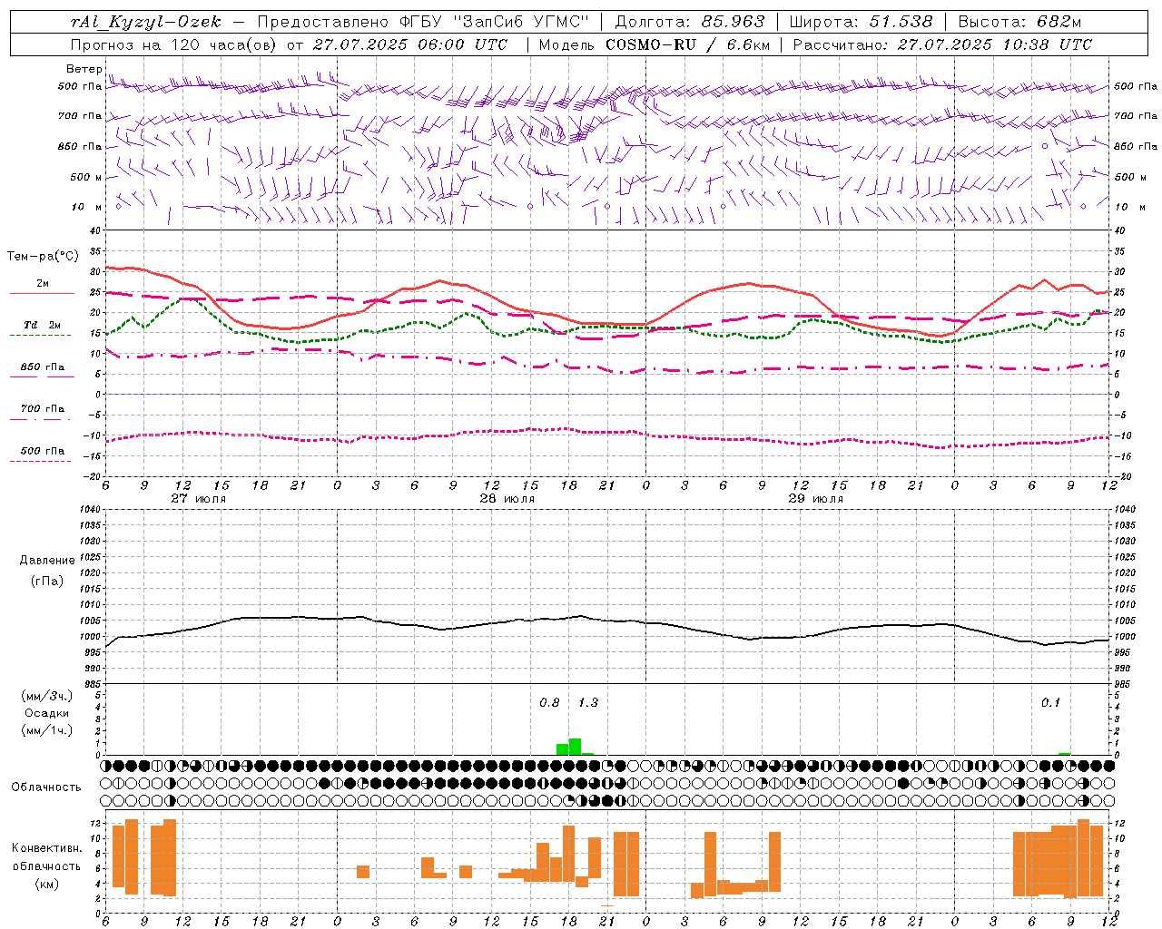Click the Широта: 51.538 field in the header
The height and width of the screenshot is (929, 1162).
[x=861, y=22]
